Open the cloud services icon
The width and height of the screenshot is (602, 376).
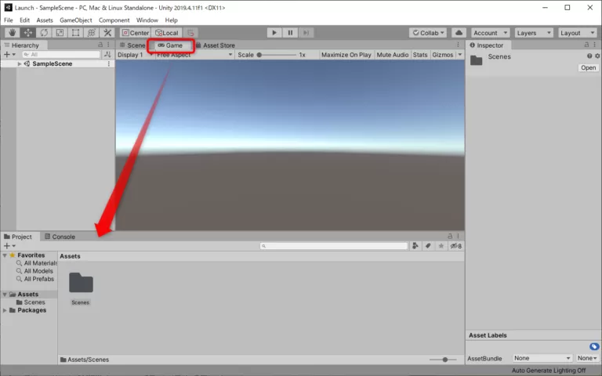click(459, 33)
